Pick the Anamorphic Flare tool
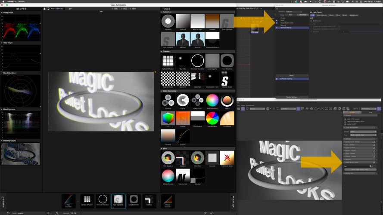This screenshot has width=383, height=215. click(212, 79)
